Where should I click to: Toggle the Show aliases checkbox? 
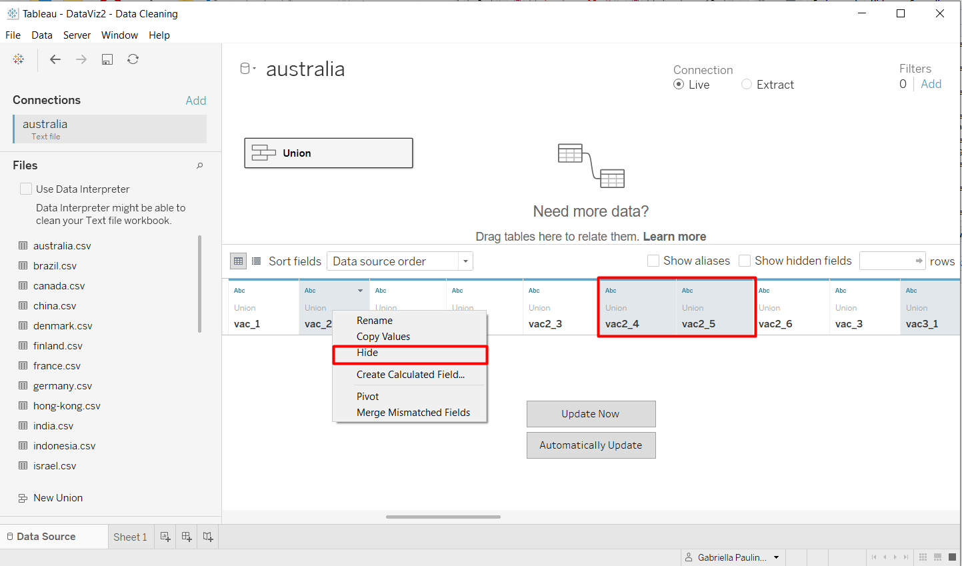pos(653,261)
